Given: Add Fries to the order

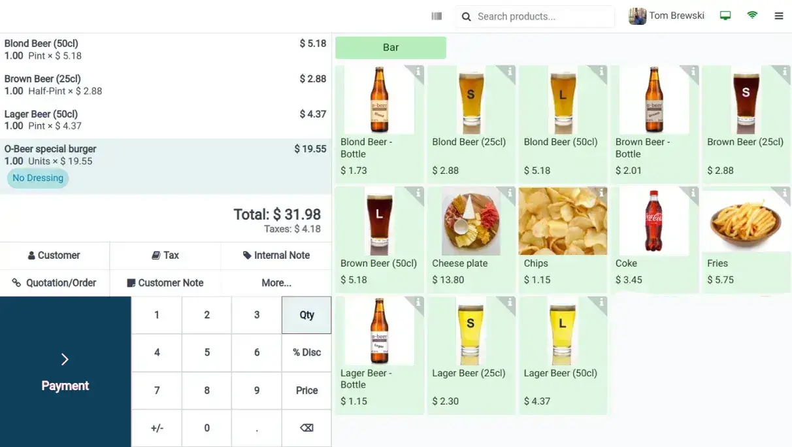Looking at the screenshot, I should click(x=746, y=239).
